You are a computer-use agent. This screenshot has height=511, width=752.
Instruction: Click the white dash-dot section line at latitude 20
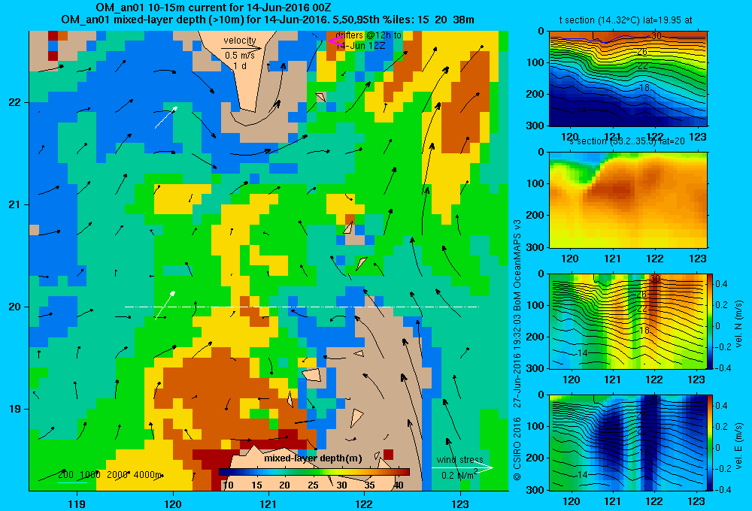(302, 307)
